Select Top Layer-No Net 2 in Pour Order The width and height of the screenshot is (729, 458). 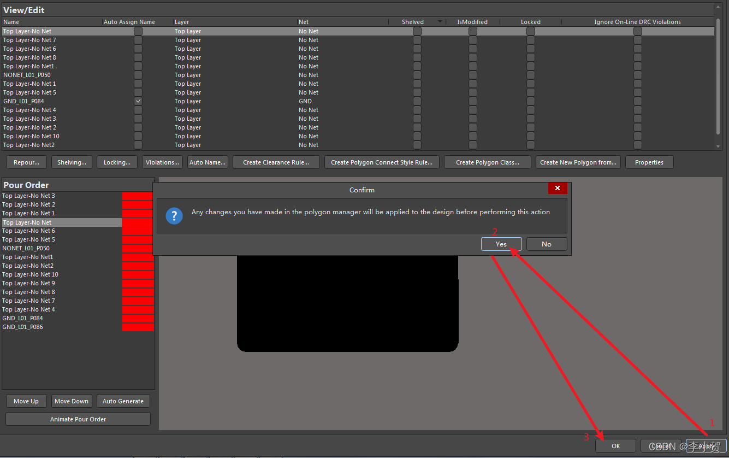pos(62,204)
